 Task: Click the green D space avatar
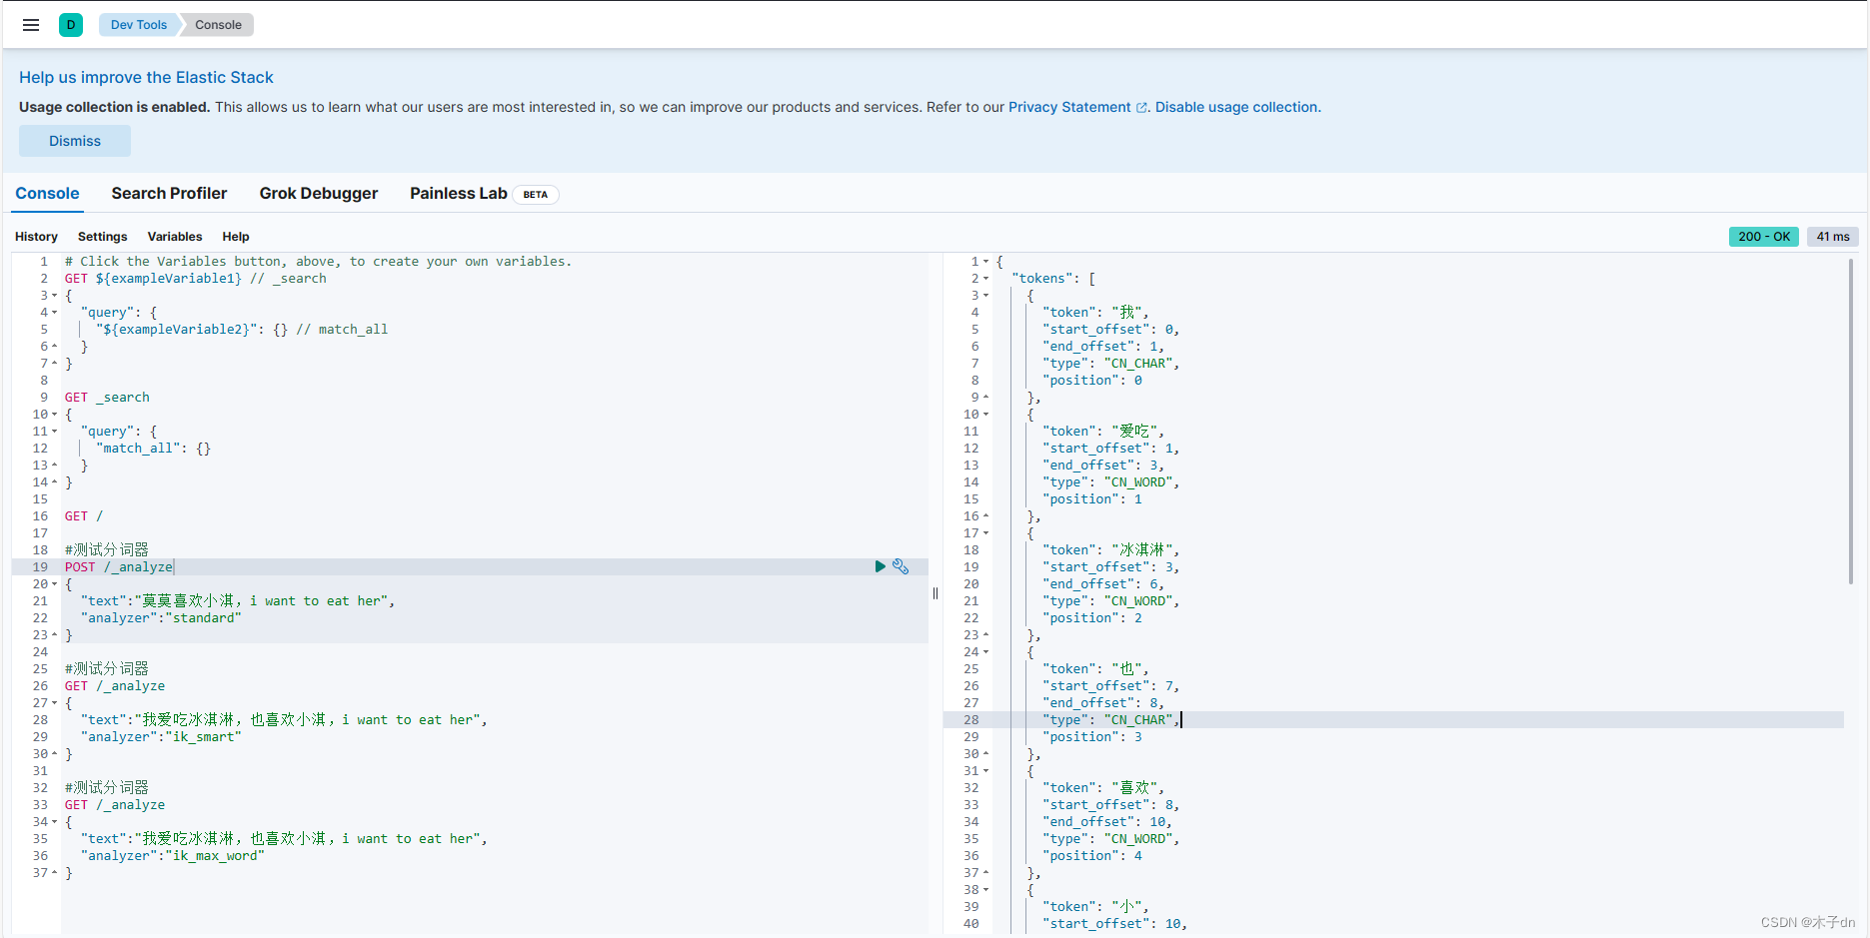[x=71, y=25]
